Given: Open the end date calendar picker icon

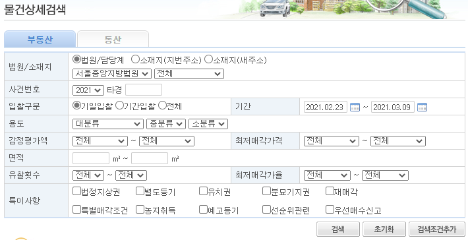Looking at the screenshot, I should [x=422, y=107].
